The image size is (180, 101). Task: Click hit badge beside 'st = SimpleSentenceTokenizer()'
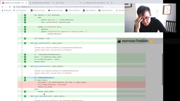click(25, 55)
